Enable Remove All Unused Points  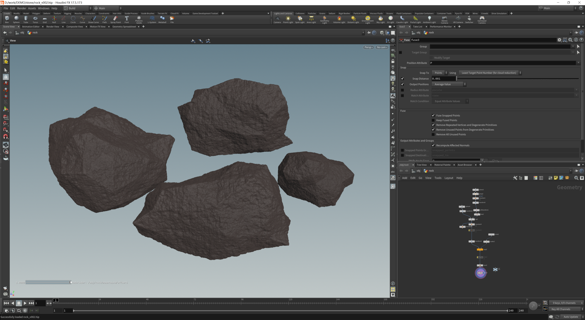point(433,134)
